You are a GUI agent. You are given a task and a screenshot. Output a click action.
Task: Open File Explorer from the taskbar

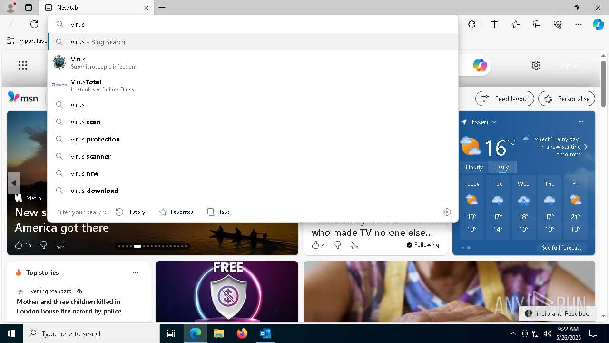218,333
